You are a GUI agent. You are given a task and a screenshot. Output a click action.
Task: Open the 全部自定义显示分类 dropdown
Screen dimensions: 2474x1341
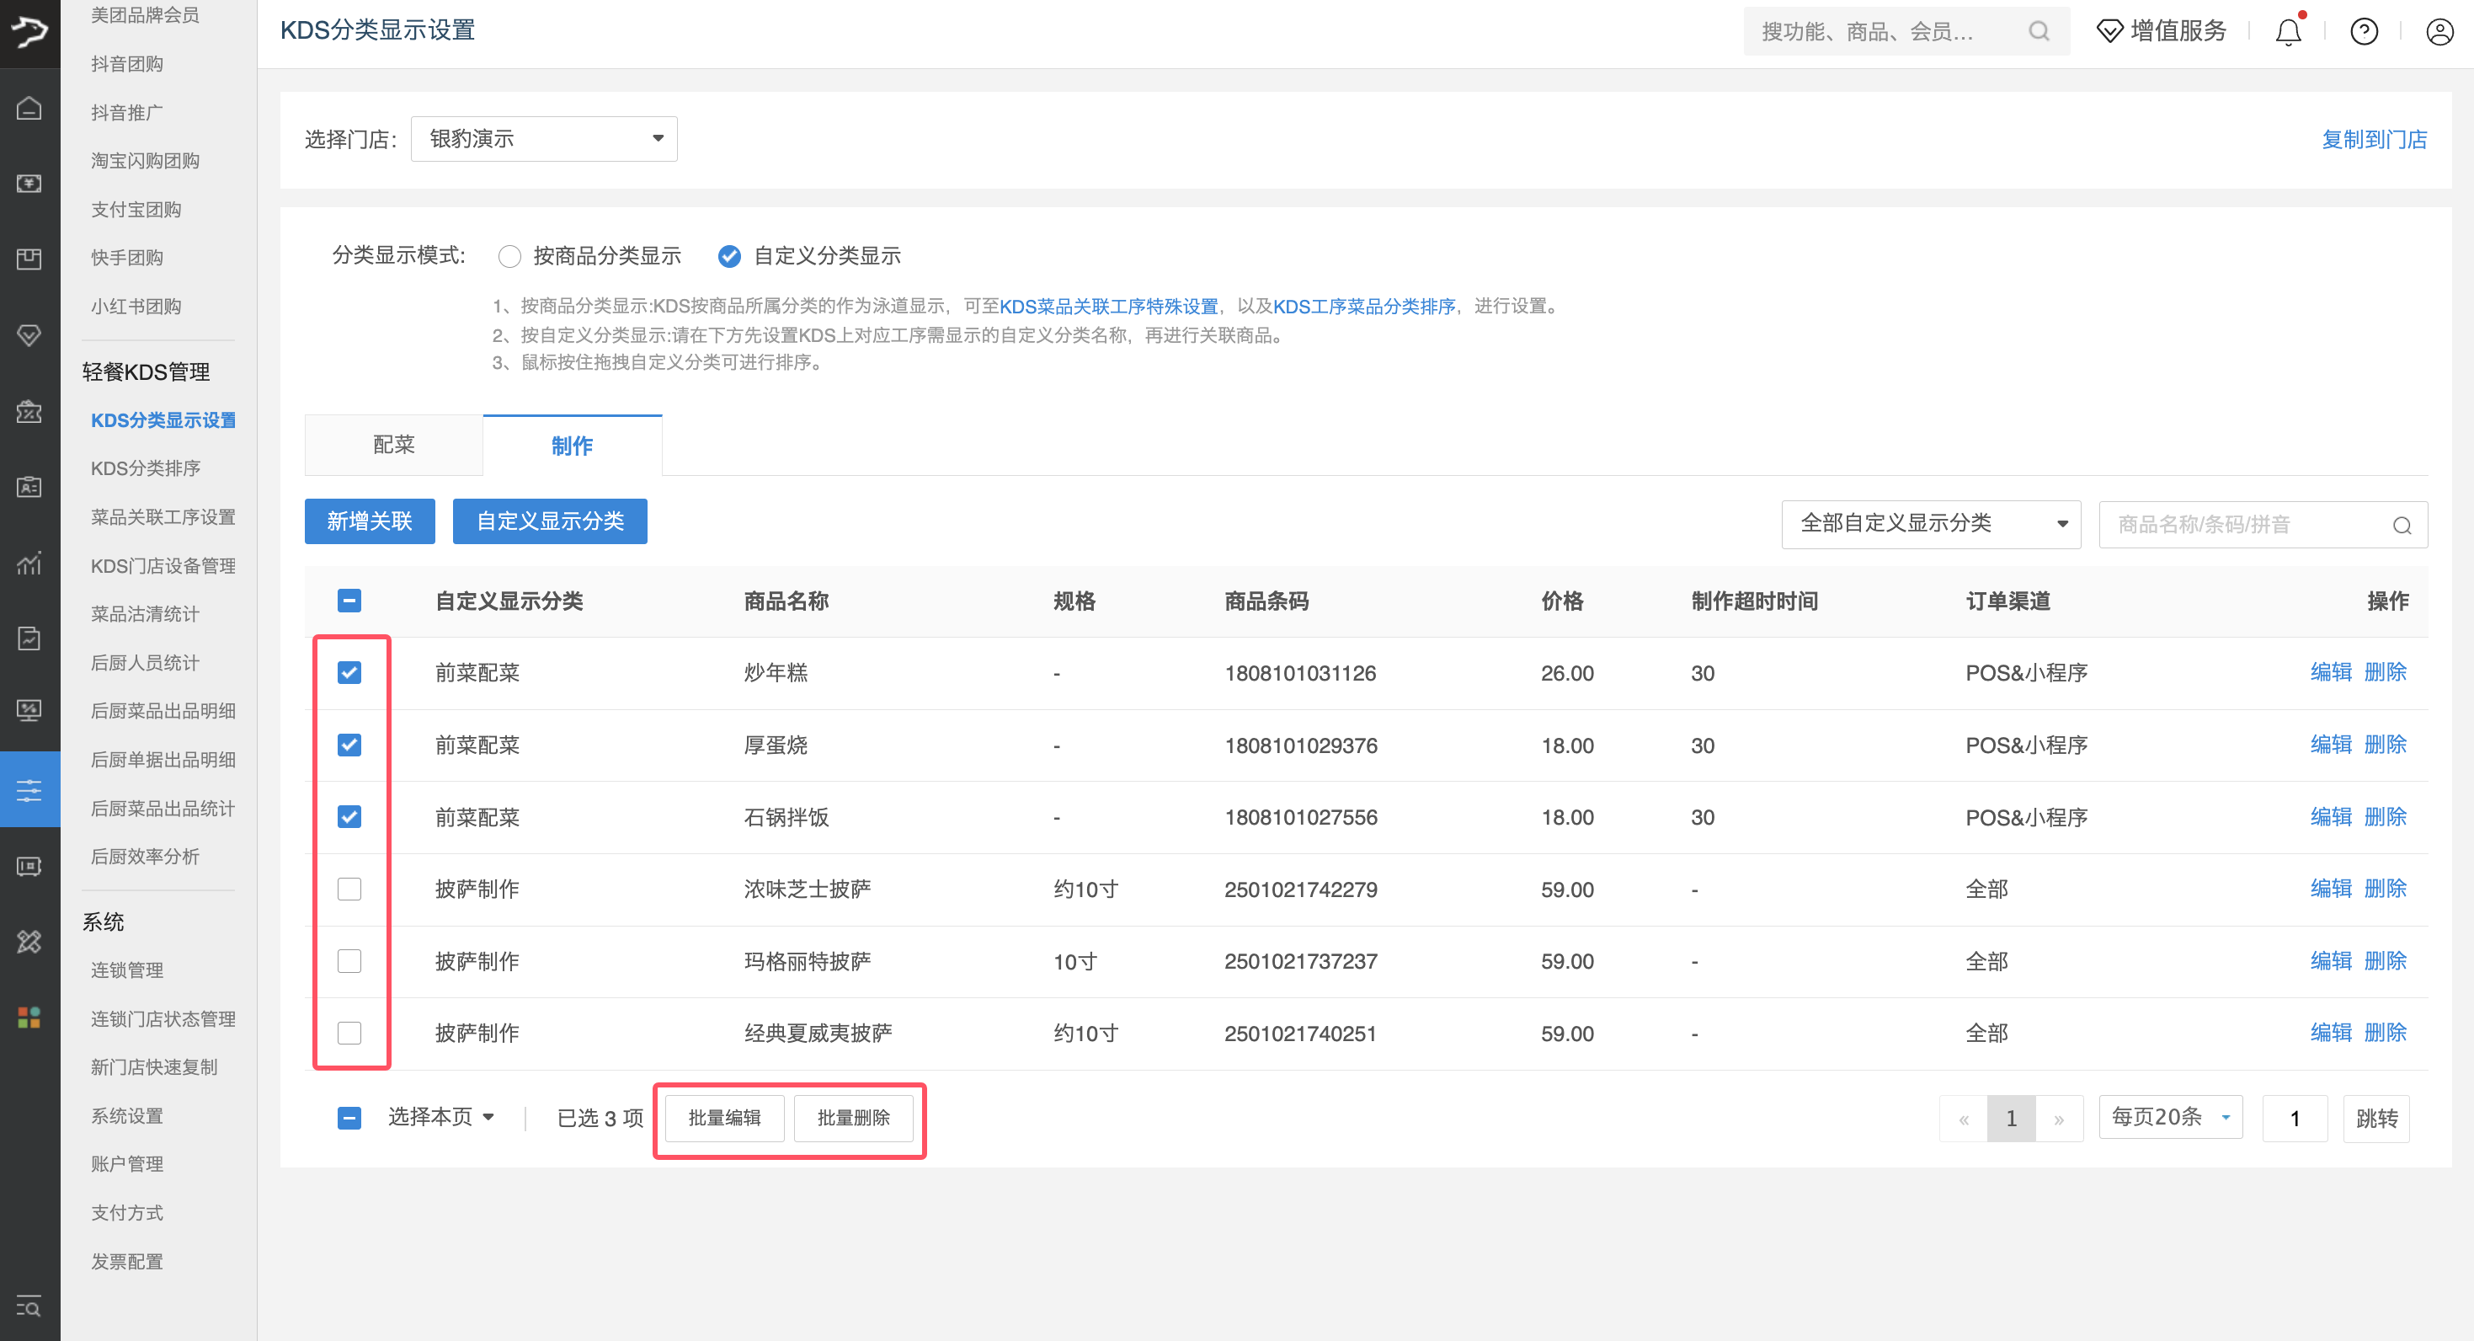coord(1930,524)
